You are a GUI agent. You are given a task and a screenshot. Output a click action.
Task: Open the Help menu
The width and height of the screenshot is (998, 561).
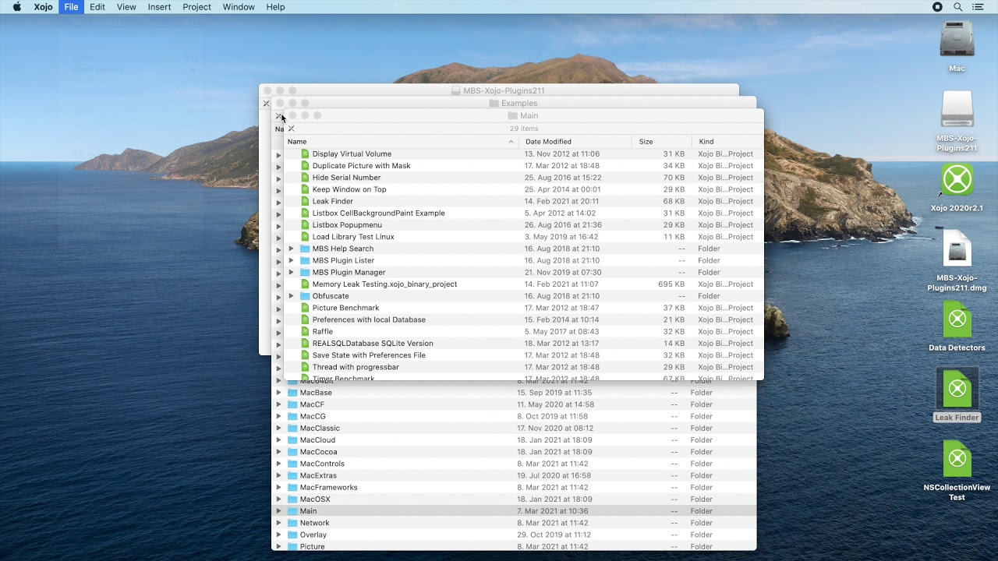(x=275, y=7)
